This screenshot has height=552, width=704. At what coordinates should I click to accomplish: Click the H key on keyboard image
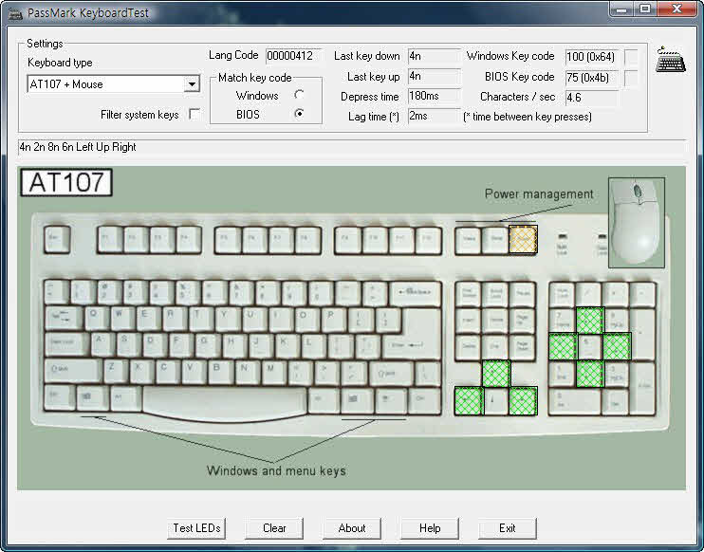pos(234,344)
